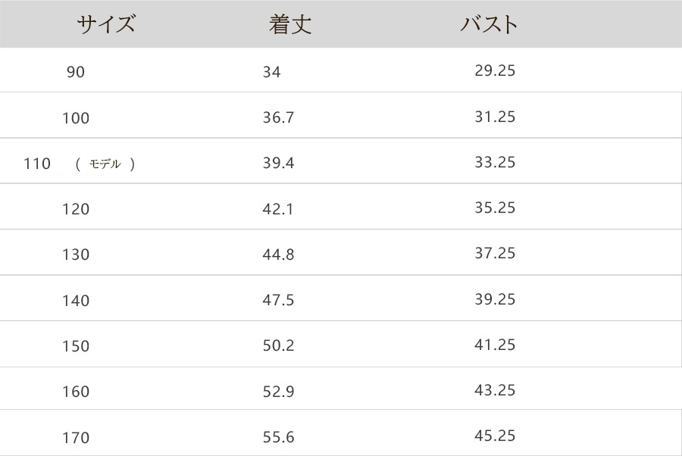
Task: Click the バスト value 45.25
Action: click(x=495, y=436)
